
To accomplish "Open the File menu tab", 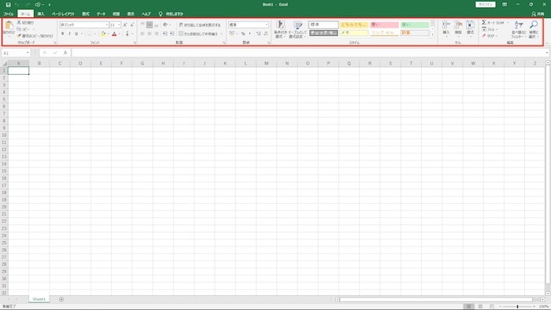I will click(9, 13).
